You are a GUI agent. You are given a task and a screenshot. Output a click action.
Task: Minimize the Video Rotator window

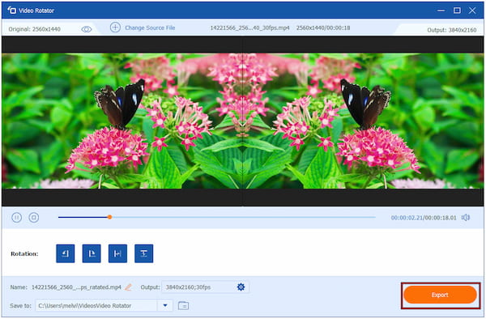441,11
